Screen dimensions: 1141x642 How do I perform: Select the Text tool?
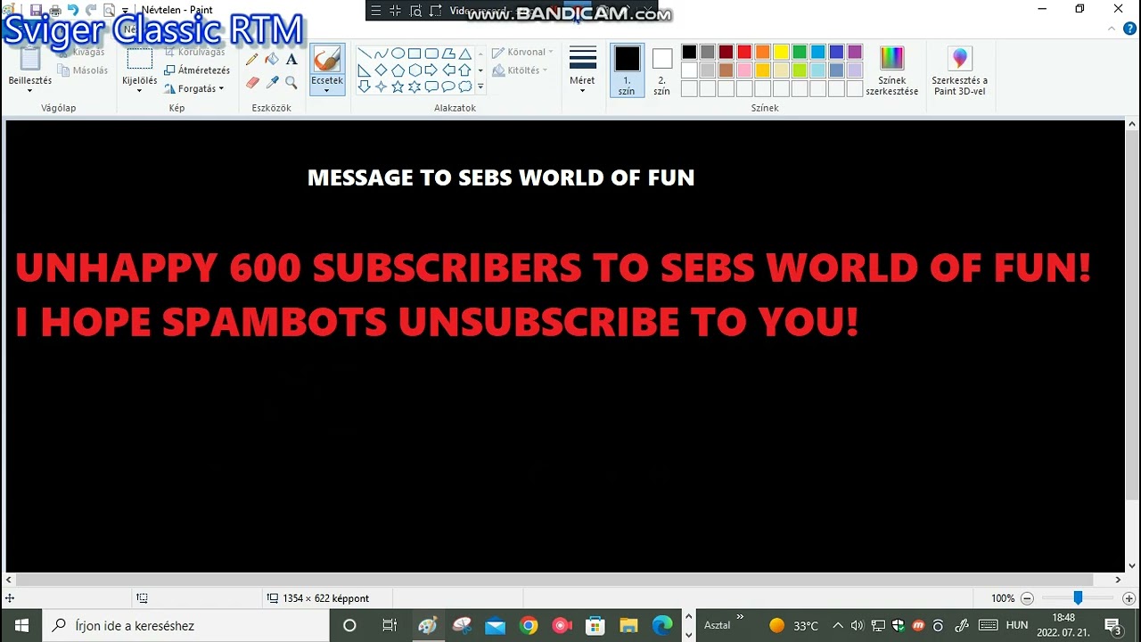tap(291, 60)
